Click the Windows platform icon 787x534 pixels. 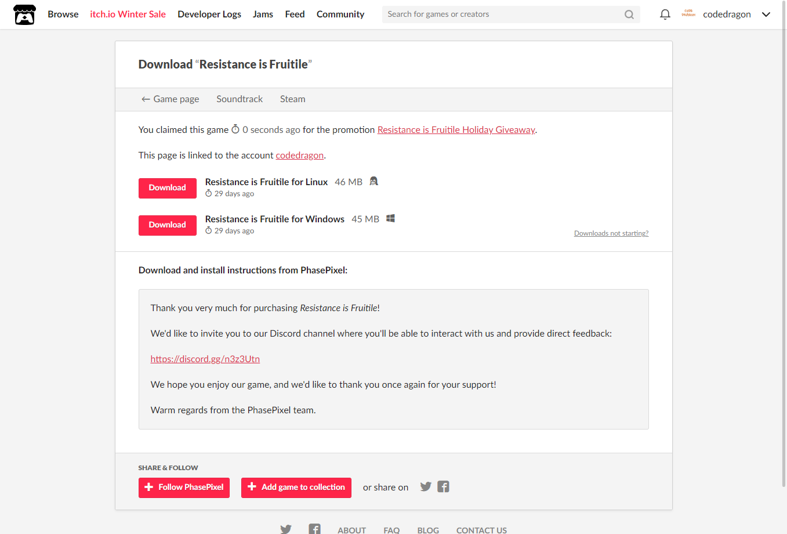(x=391, y=218)
